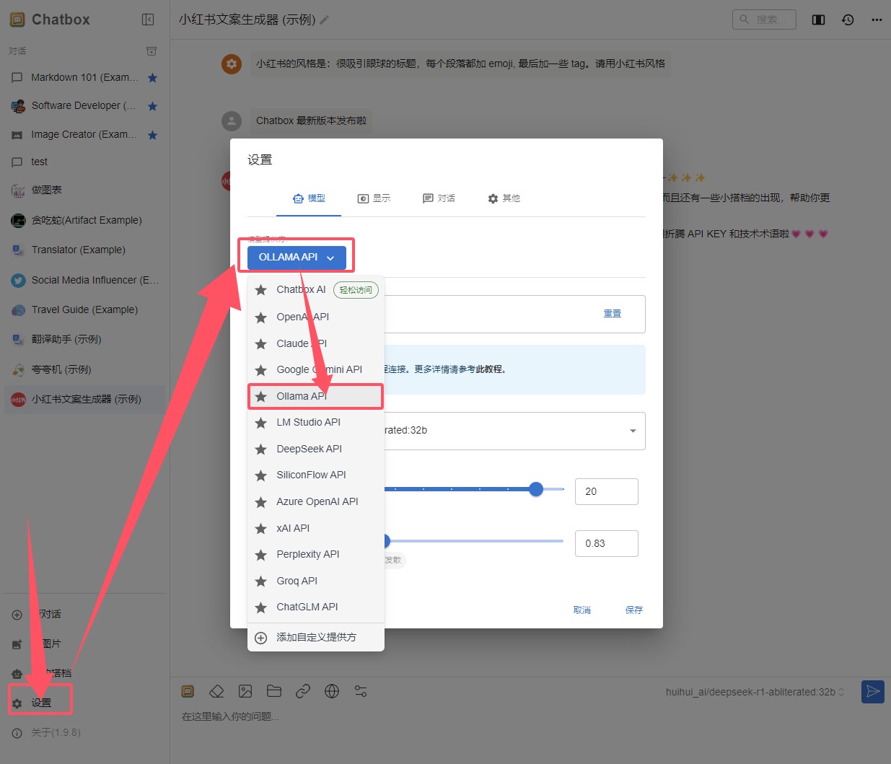Click the eraser icon in input toolbar
The height and width of the screenshot is (764, 891).
coord(216,691)
